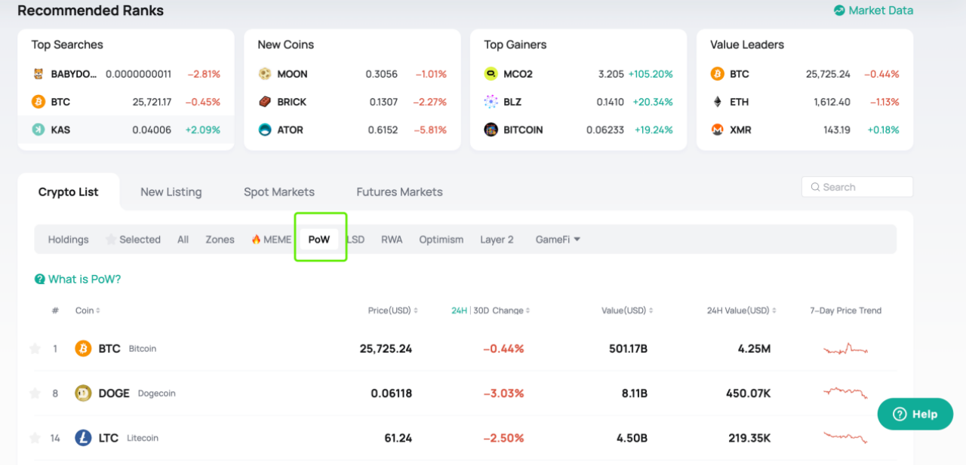Select the Layer 2 filter
The image size is (966, 465).
click(x=497, y=240)
